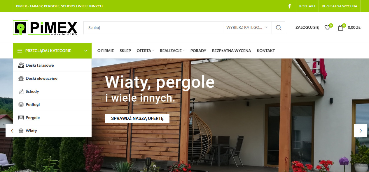Open the shopping cart icon
Viewport: 369px width, 172px height.
[340, 28]
